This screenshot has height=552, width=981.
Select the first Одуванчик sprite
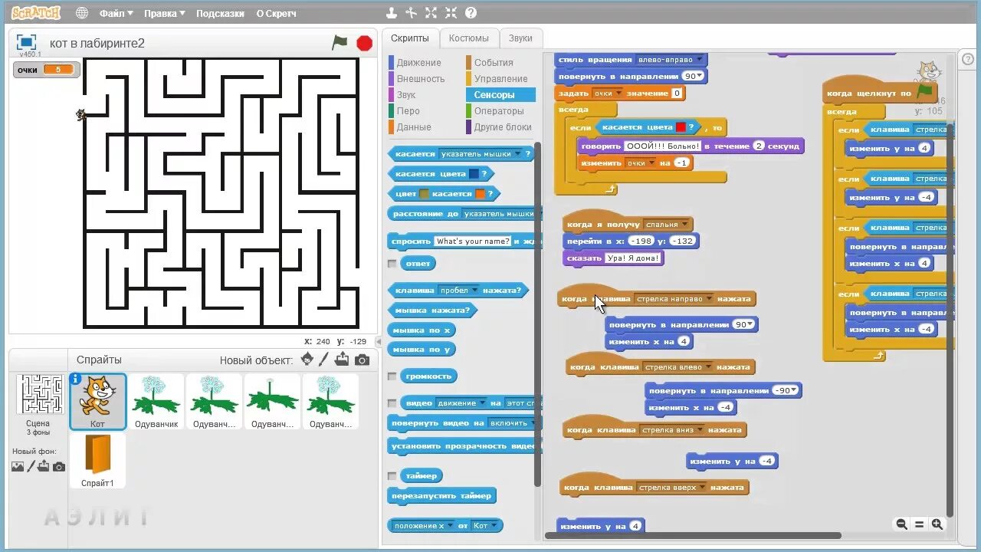click(x=156, y=400)
